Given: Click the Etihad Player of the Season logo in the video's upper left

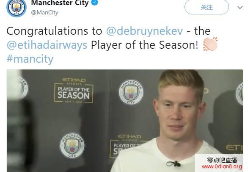Looking at the screenshot, I should click(74, 91).
